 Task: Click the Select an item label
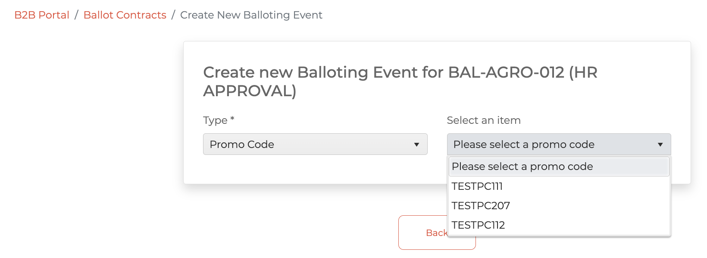point(484,120)
